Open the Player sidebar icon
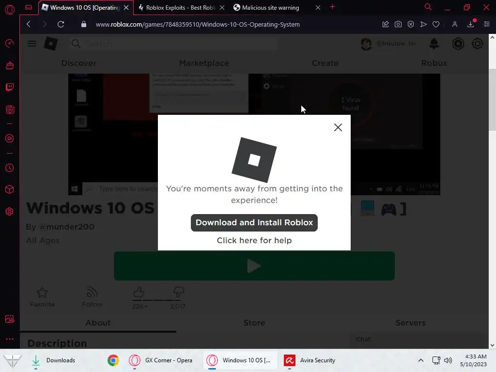The height and width of the screenshot is (372, 496). (10, 138)
